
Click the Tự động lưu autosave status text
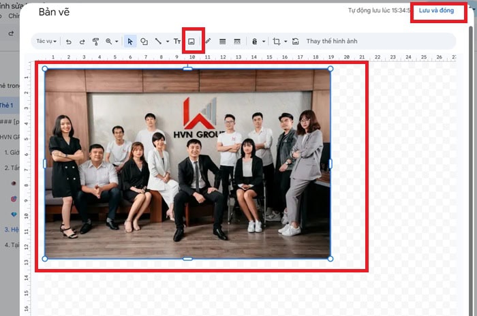(379, 10)
